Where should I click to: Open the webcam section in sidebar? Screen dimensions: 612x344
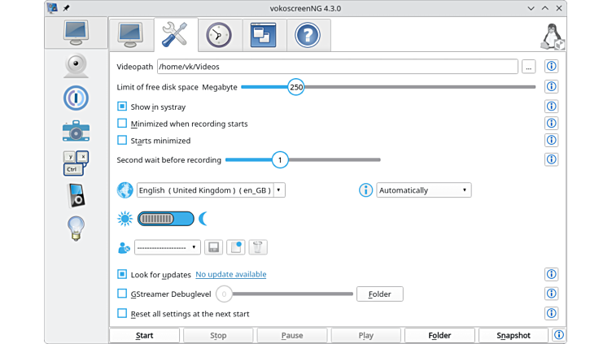click(x=76, y=65)
